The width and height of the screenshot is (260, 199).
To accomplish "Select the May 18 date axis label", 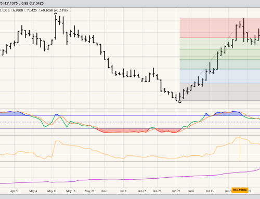I will click(x=71, y=191).
